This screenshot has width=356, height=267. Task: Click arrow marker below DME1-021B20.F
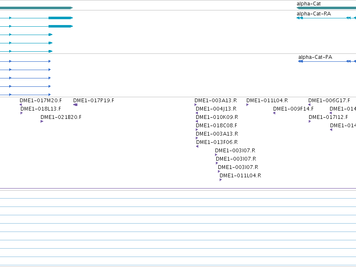coord(42,121)
